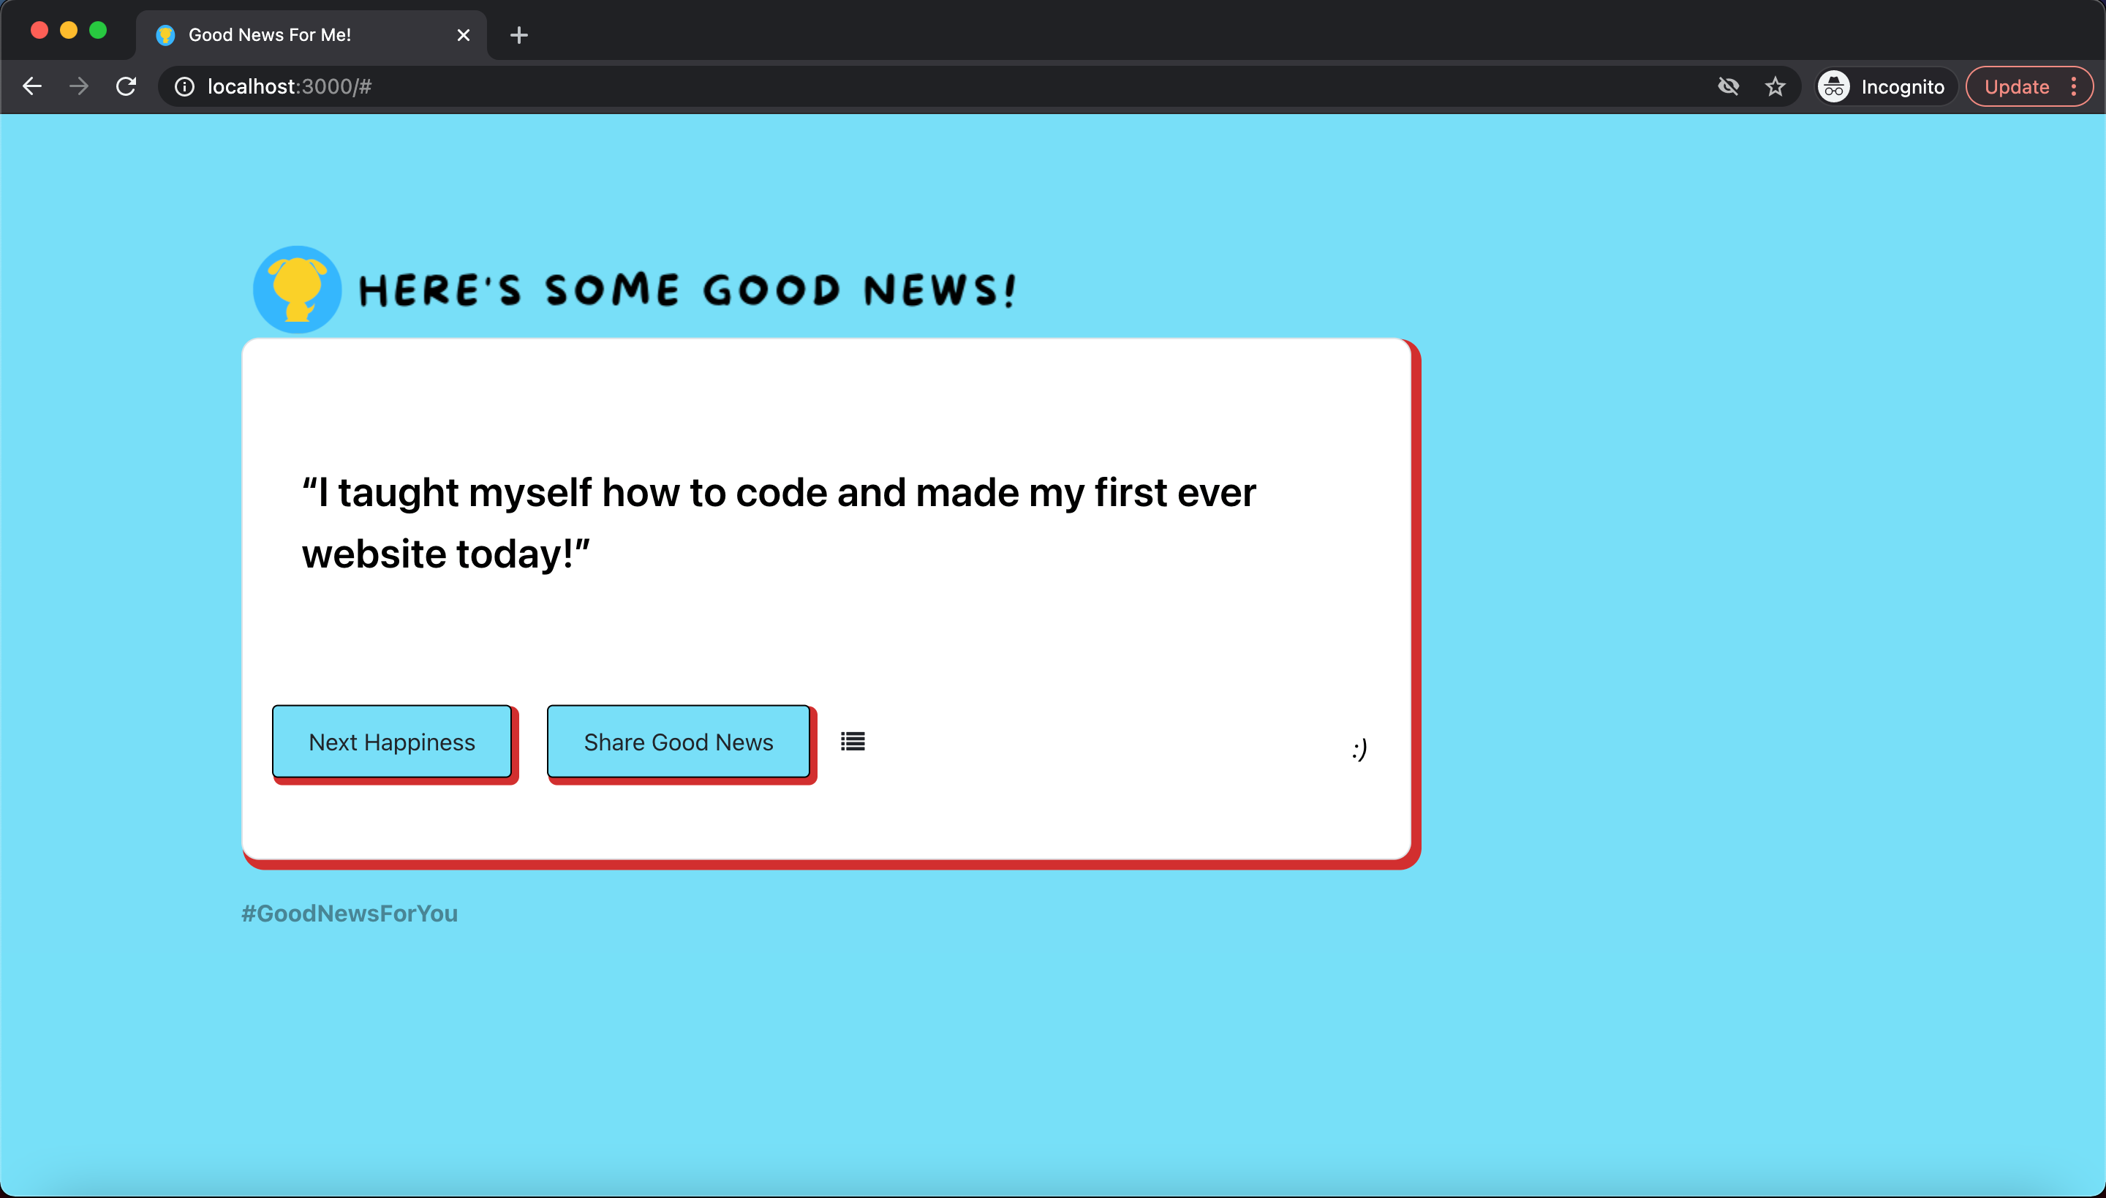Screen dimensions: 2106x1198
Task: Click the reload page icon
Action: click(126, 86)
